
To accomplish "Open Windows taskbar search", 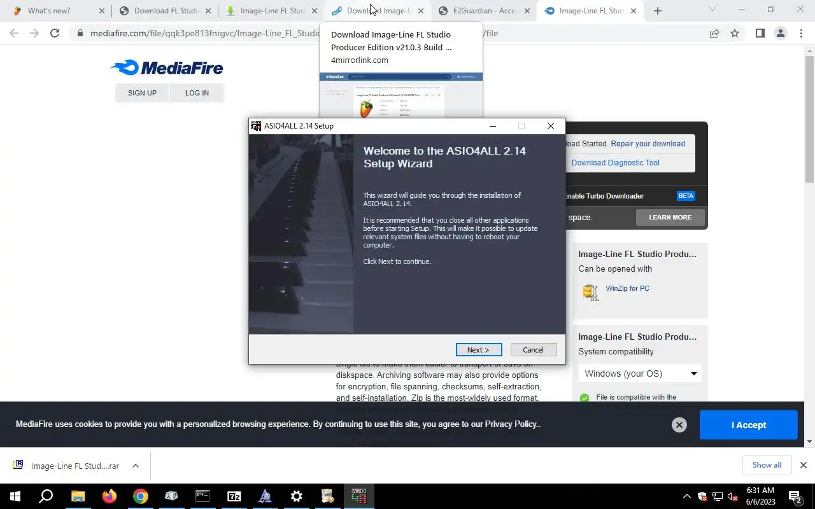I will pos(46,496).
